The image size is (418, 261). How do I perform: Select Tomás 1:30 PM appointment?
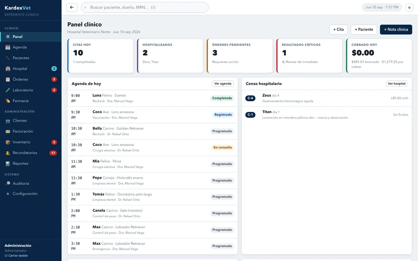(153, 197)
